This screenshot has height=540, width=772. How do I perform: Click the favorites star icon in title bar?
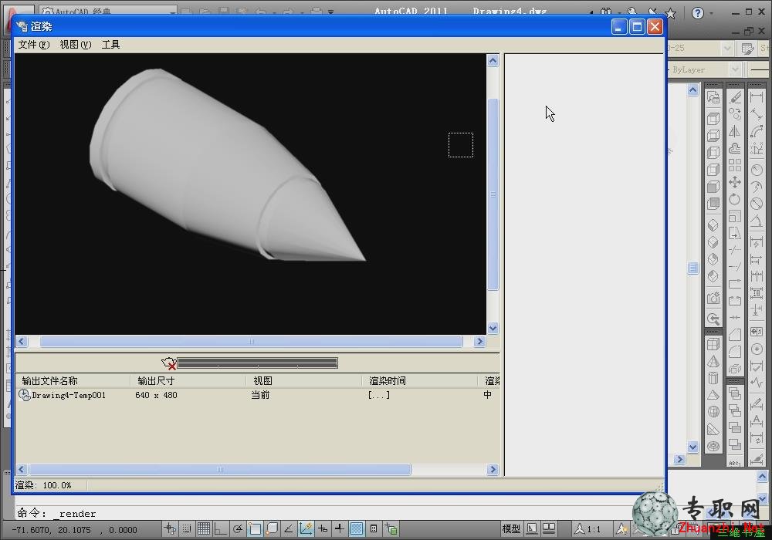(x=670, y=13)
